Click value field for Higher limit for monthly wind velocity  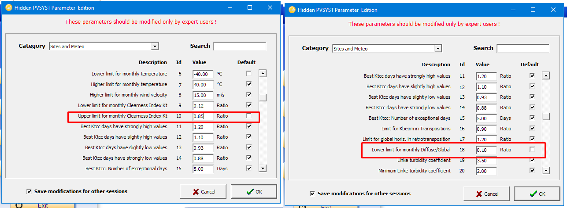click(x=203, y=95)
